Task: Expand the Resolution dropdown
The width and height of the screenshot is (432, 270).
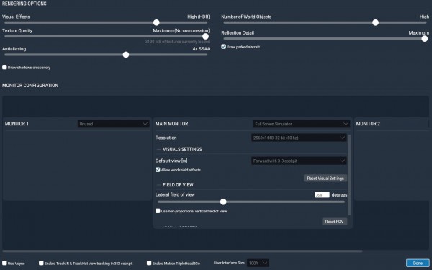Action: 299,138
